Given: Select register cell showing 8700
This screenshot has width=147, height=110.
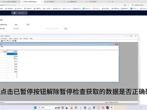Looking at the screenshot, I should [x=12, y=67].
